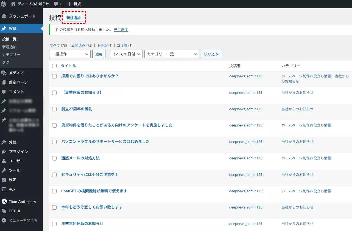Click the CPT UI icon in sidebar

(x=4, y=211)
